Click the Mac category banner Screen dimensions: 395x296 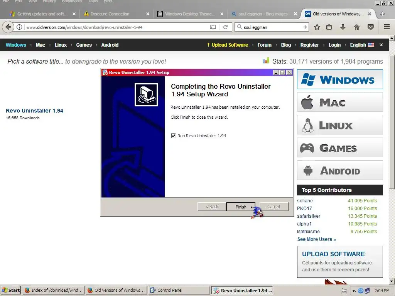point(340,102)
